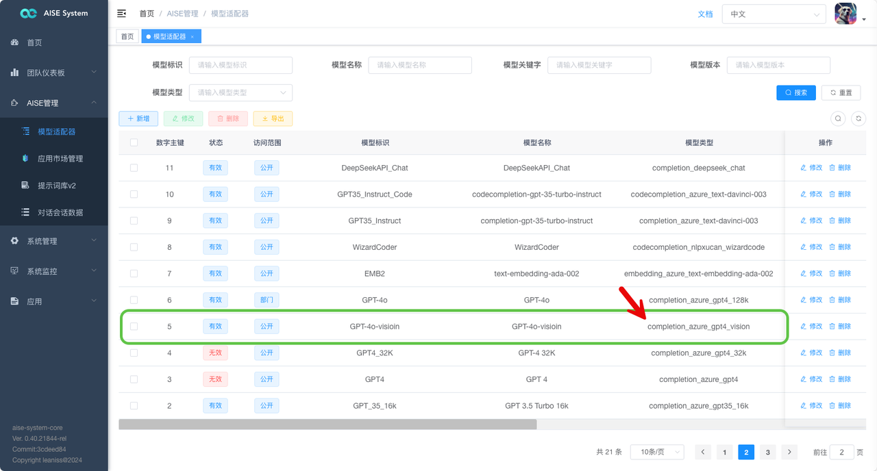Open the 模型类型 filter dropdown
The width and height of the screenshot is (877, 471).
pos(240,92)
